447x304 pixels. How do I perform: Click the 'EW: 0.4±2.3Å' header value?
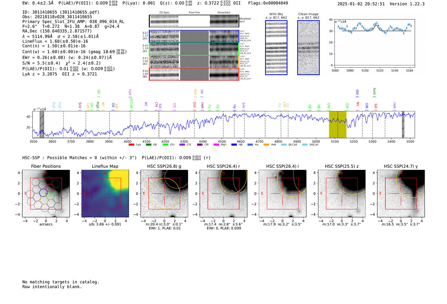(38, 3)
